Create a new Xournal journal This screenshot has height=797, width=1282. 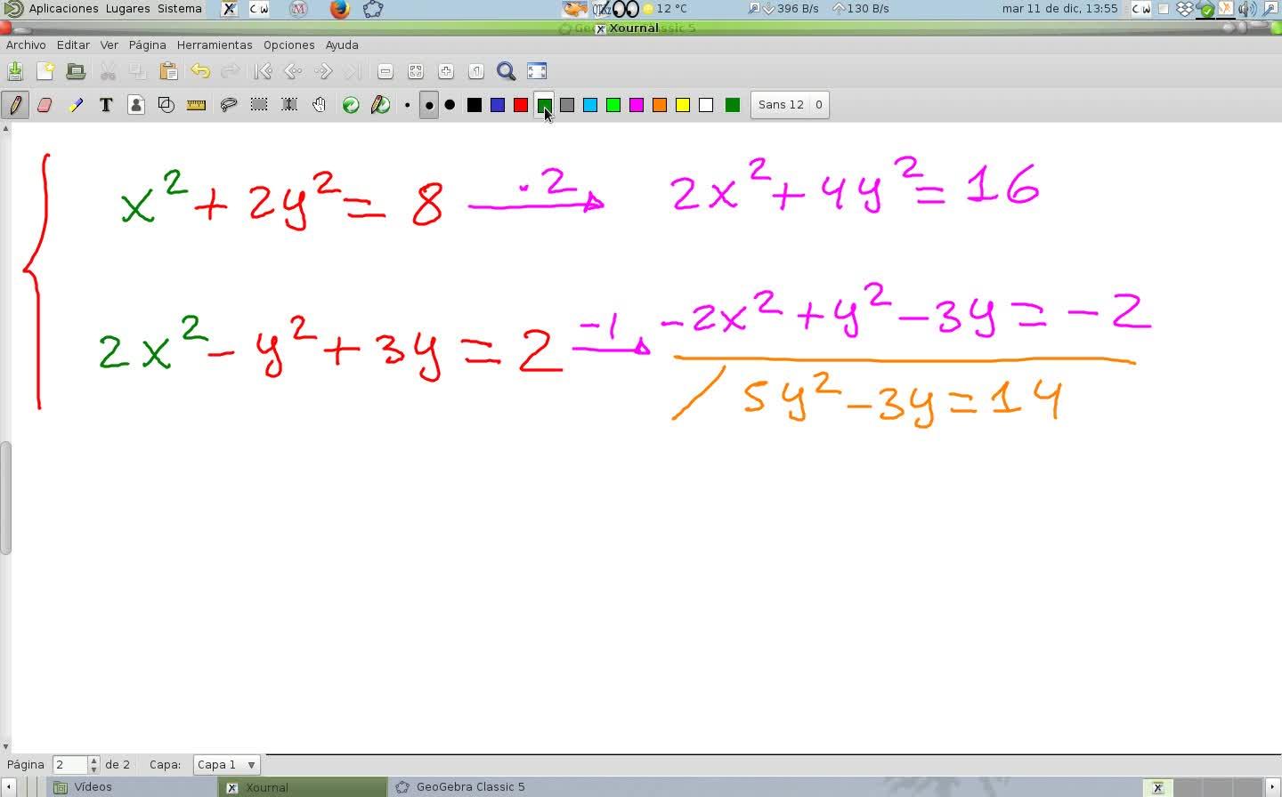click(45, 71)
